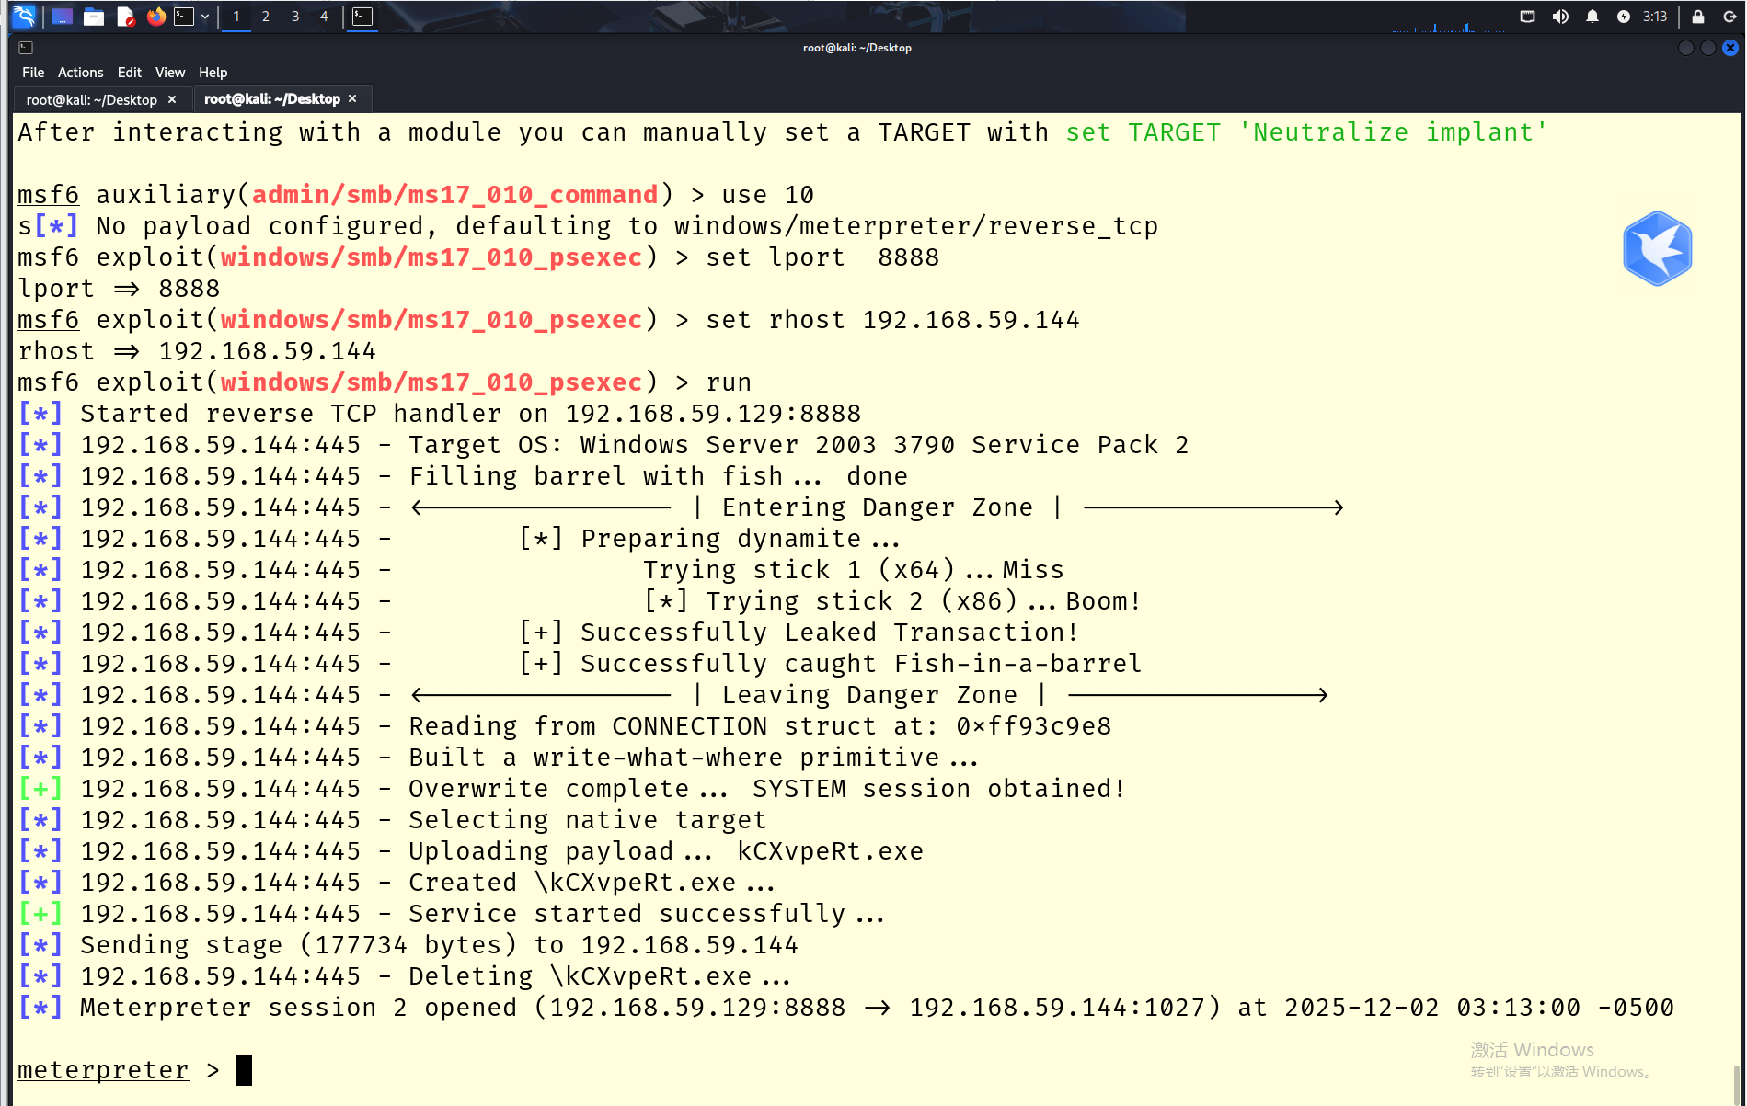Viewport: 1747px width, 1106px height.
Task: Click the blue bird floating icon
Action: [1657, 248]
